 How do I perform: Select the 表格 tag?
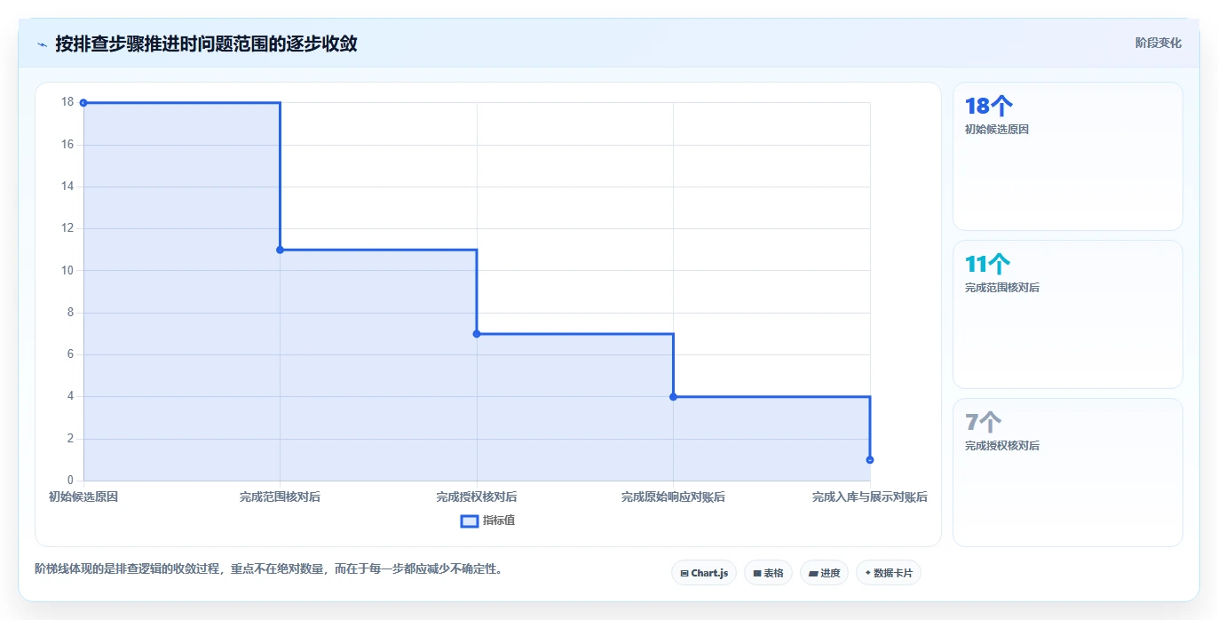[x=768, y=573]
